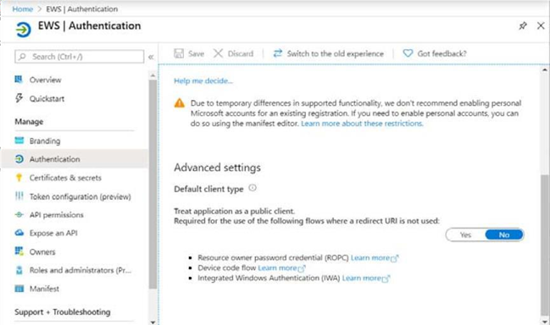Click the Save disk icon
This screenshot has height=325, width=550.
click(179, 53)
